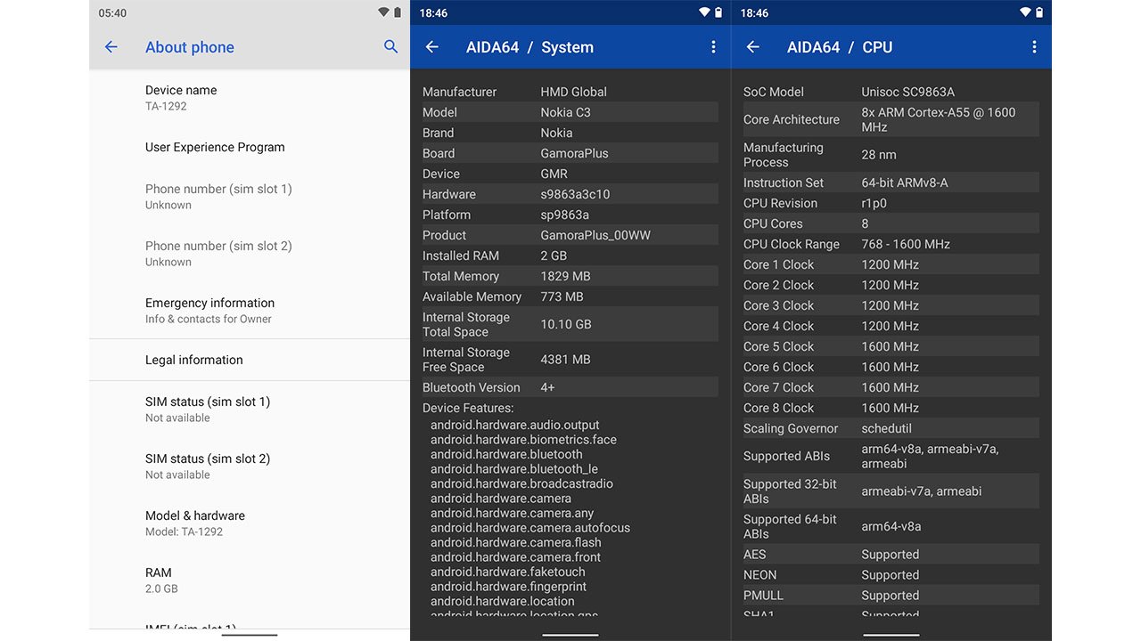The image size is (1141, 641).
Task: Select Supported 32-bit ABIs row
Action: (891, 491)
